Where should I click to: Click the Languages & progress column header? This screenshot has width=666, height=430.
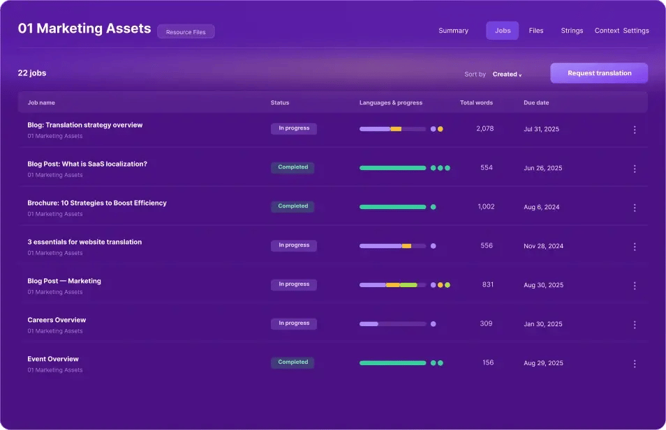[391, 102]
